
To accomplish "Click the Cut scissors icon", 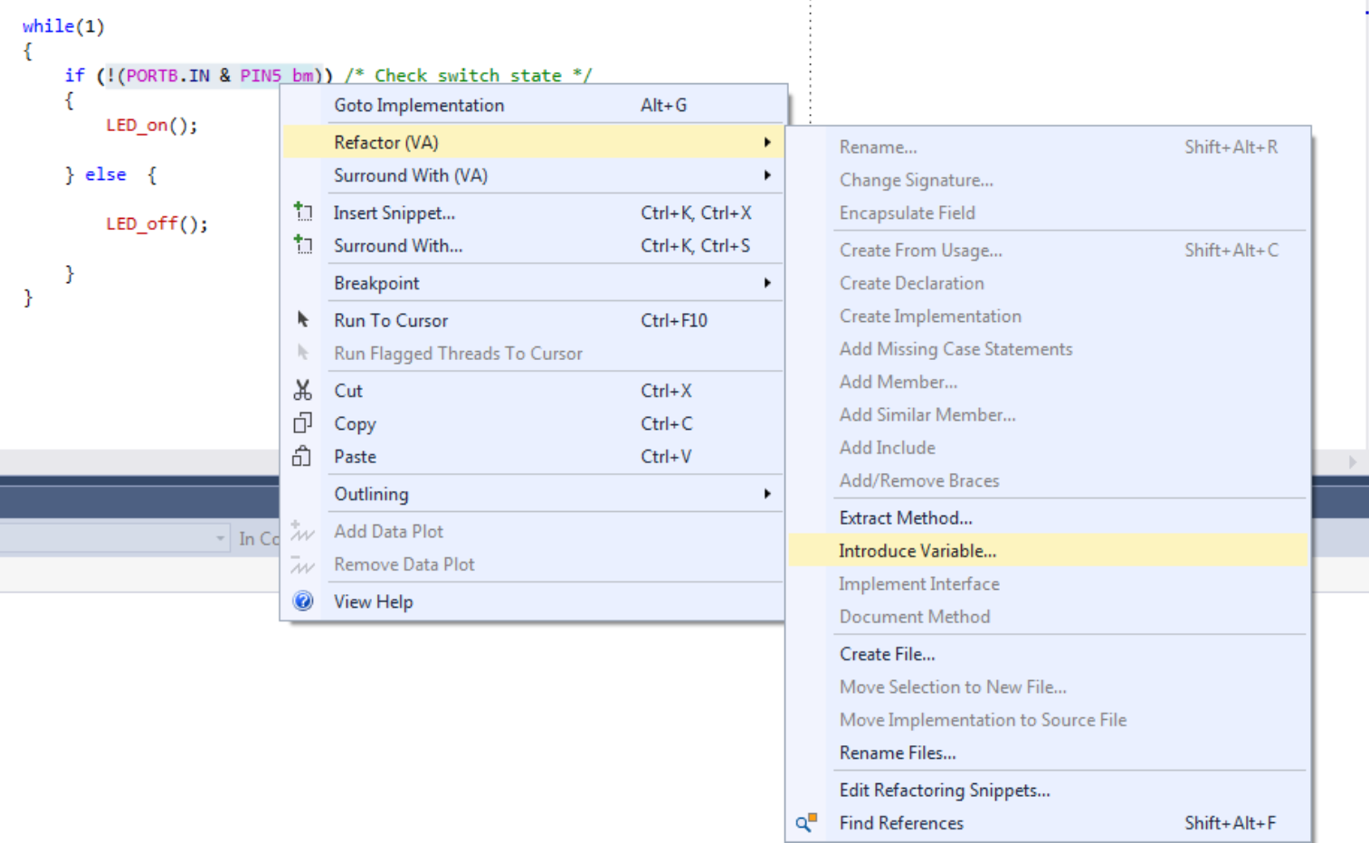I will [x=303, y=391].
